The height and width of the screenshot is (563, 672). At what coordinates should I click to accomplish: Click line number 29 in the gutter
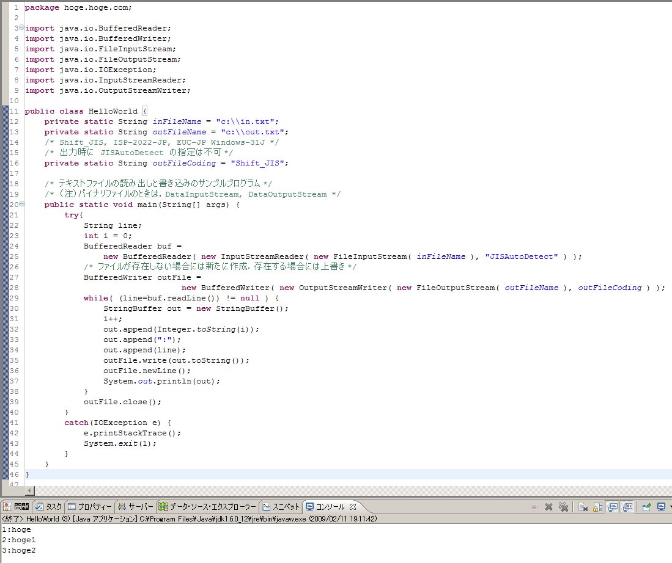tap(14, 298)
